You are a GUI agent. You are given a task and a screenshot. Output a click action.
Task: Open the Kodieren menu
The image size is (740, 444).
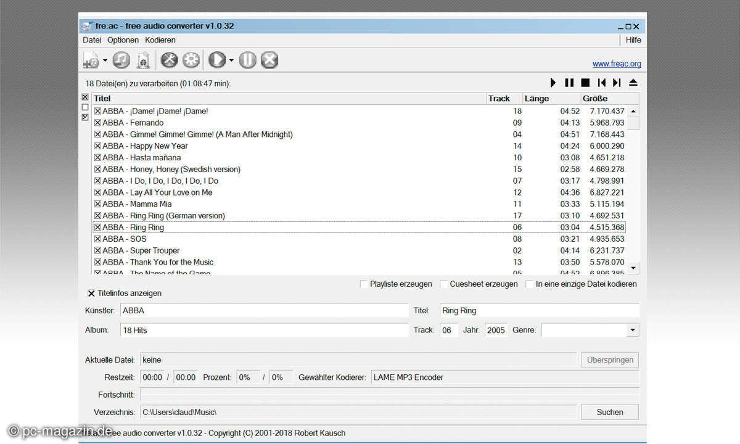[x=160, y=40]
